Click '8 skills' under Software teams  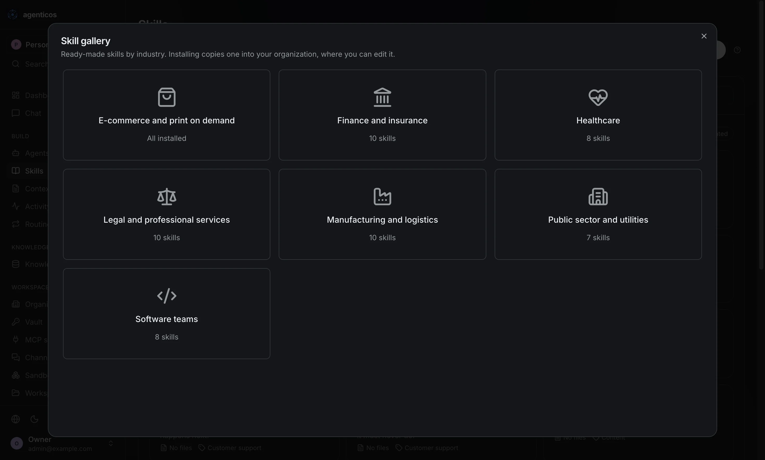click(167, 337)
